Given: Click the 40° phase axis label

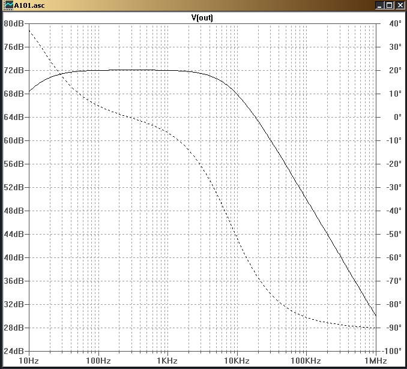Looking at the screenshot, I should [x=396, y=23].
